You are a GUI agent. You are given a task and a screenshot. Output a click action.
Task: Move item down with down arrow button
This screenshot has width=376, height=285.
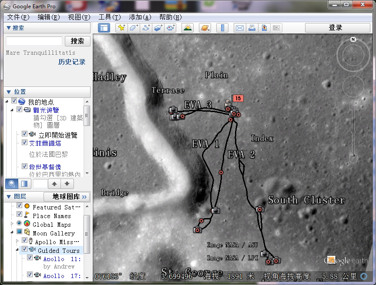(x=67, y=184)
